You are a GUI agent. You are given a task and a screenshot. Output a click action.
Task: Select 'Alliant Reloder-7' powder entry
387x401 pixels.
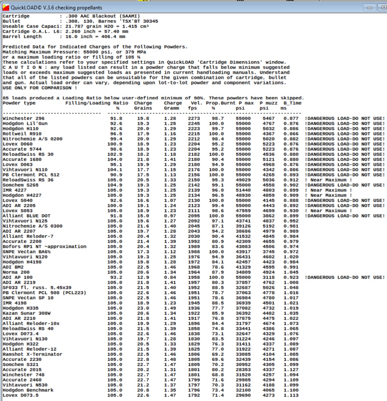coord(28,236)
